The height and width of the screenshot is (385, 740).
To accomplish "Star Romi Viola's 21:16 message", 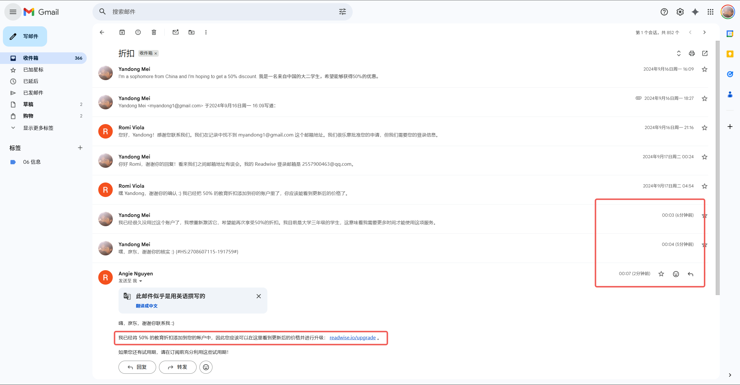I will pos(704,128).
